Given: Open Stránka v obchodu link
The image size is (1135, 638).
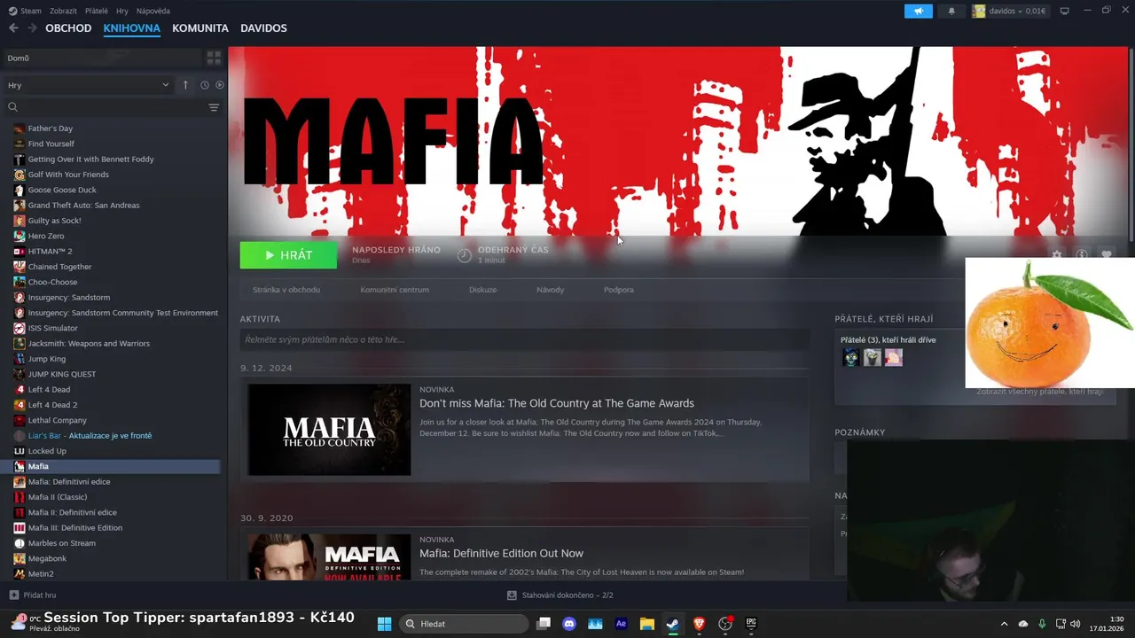Looking at the screenshot, I should tap(286, 290).
